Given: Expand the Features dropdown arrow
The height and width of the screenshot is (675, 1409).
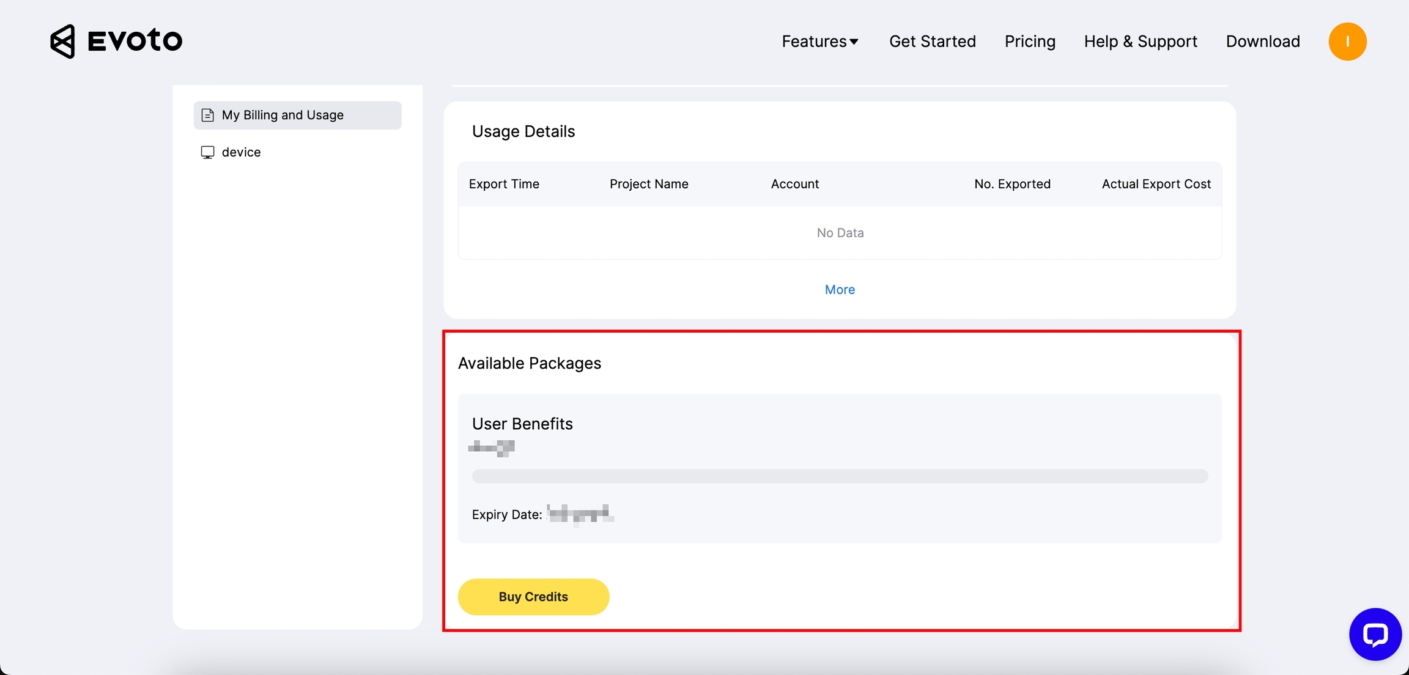Looking at the screenshot, I should (x=854, y=42).
